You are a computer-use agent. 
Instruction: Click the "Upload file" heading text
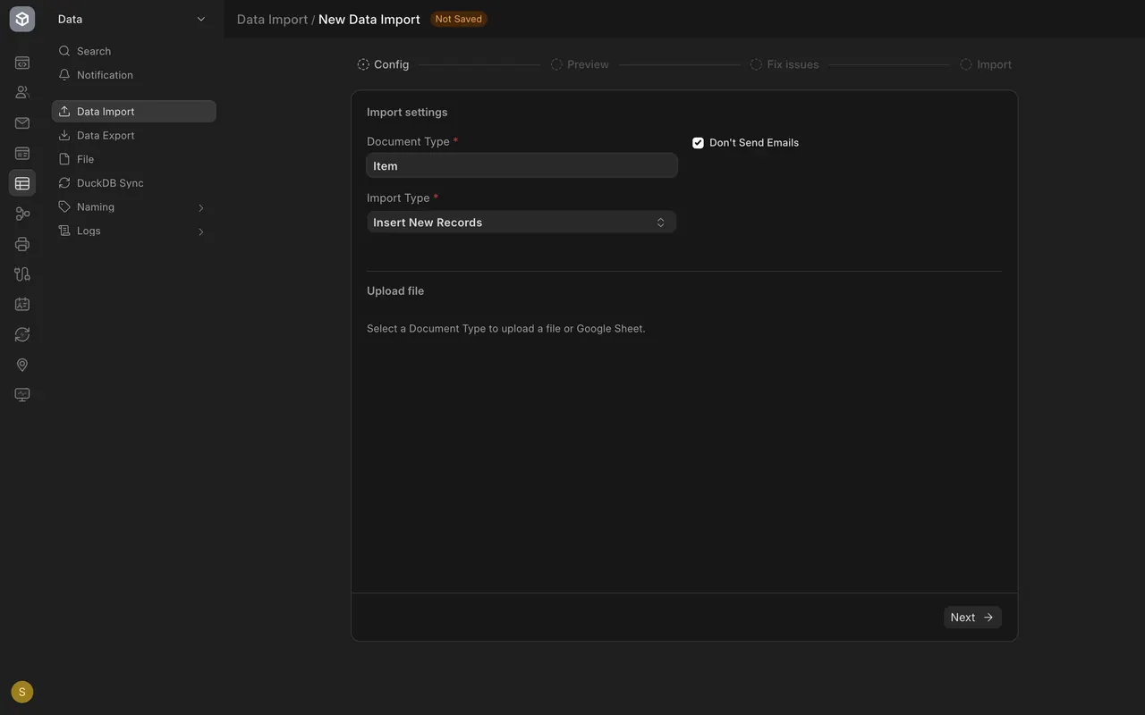tap(395, 290)
